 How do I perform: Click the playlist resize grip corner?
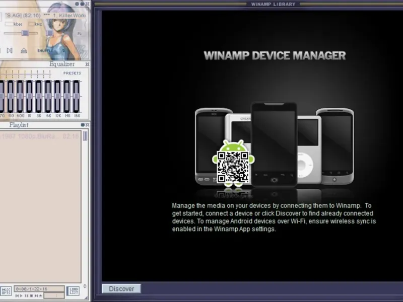(x=87, y=298)
